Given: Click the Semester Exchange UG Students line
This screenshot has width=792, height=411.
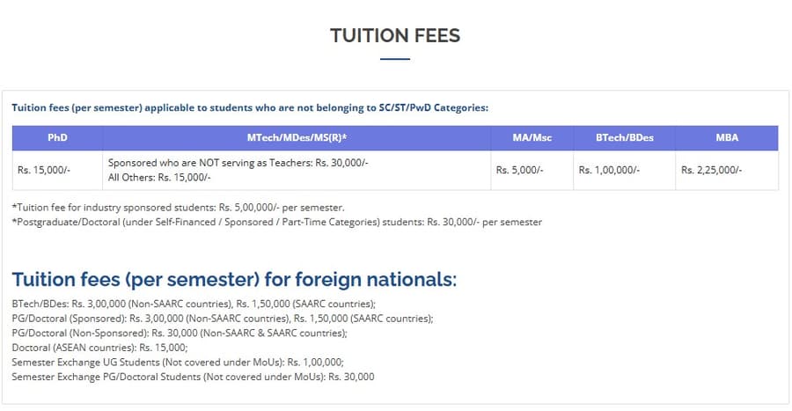Looking at the screenshot, I should (177, 362).
